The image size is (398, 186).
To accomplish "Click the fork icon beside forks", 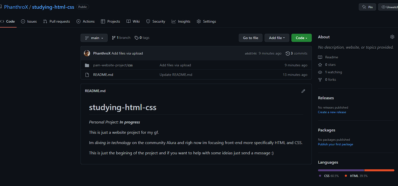I will pyautogui.click(x=320, y=80).
